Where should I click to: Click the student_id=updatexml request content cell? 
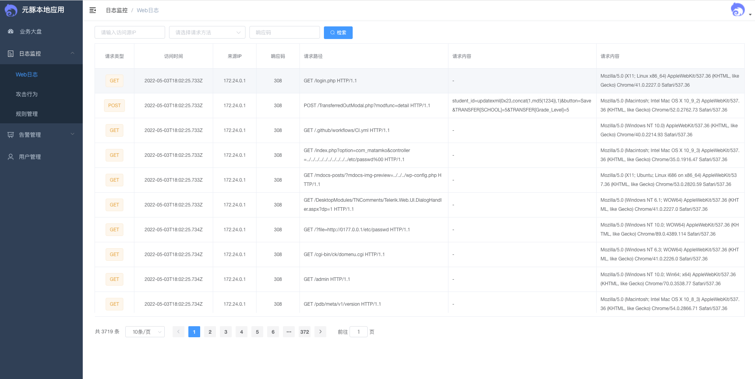click(x=522, y=106)
